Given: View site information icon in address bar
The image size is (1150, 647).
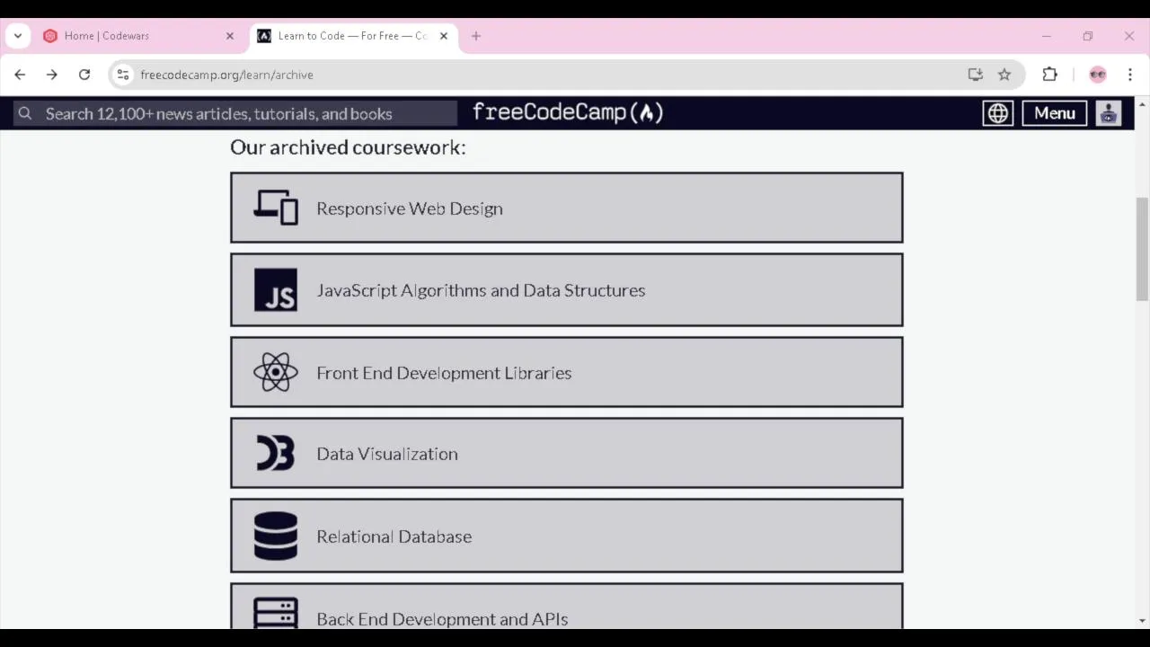Looking at the screenshot, I should pos(123,75).
